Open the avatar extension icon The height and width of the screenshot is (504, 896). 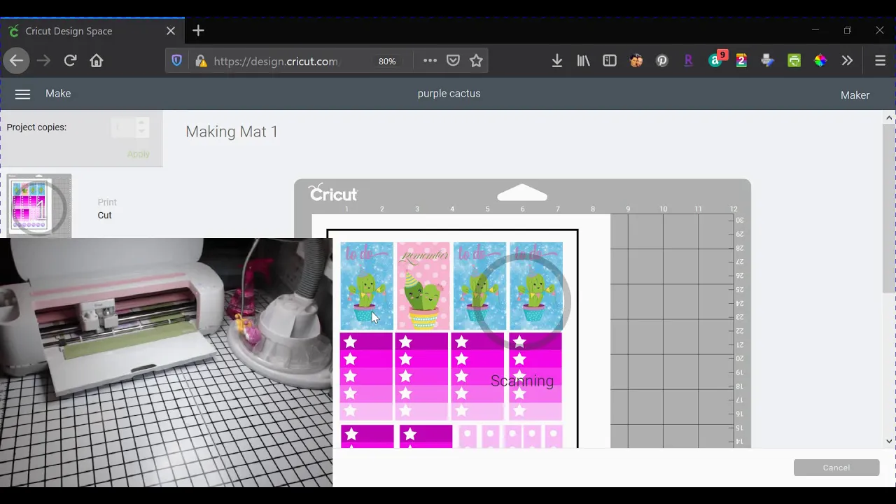[636, 61]
